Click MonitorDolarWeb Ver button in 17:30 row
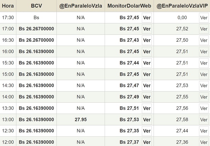 147,18
